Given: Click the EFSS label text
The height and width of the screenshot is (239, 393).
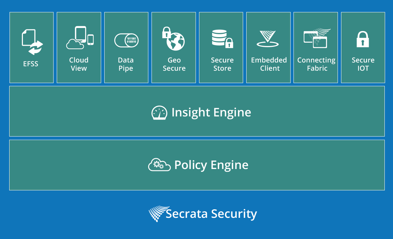Looking at the screenshot, I should (x=30, y=64).
